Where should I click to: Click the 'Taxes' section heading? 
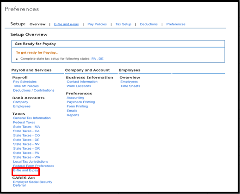pyautogui.click(x=18, y=114)
